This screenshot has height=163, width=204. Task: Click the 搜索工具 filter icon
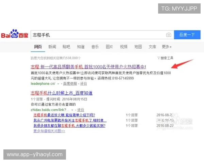point(158,58)
